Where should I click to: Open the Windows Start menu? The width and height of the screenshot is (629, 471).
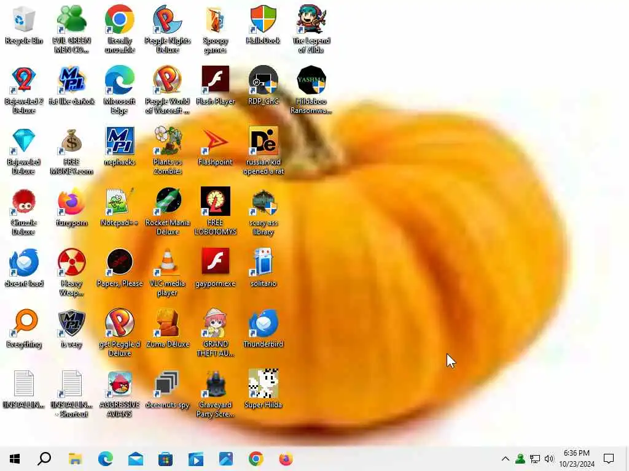click(x=15, y=459)
